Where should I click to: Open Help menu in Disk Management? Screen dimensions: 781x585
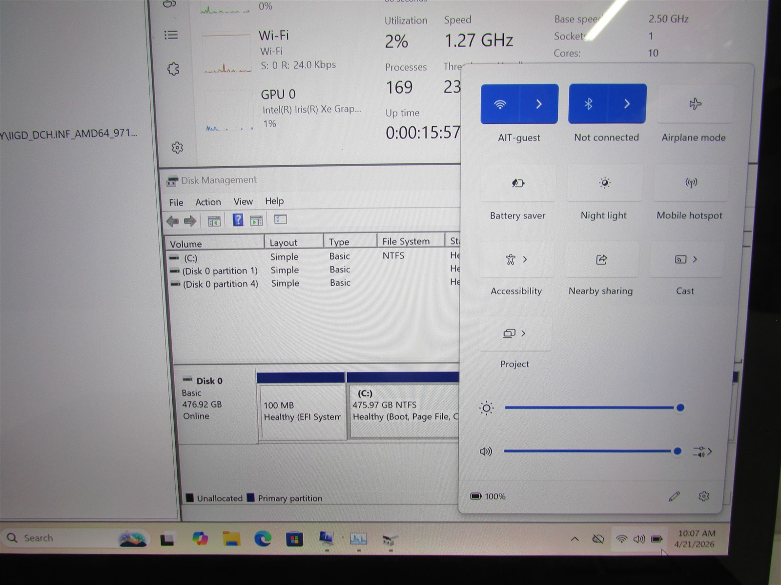tap(274, 201)
